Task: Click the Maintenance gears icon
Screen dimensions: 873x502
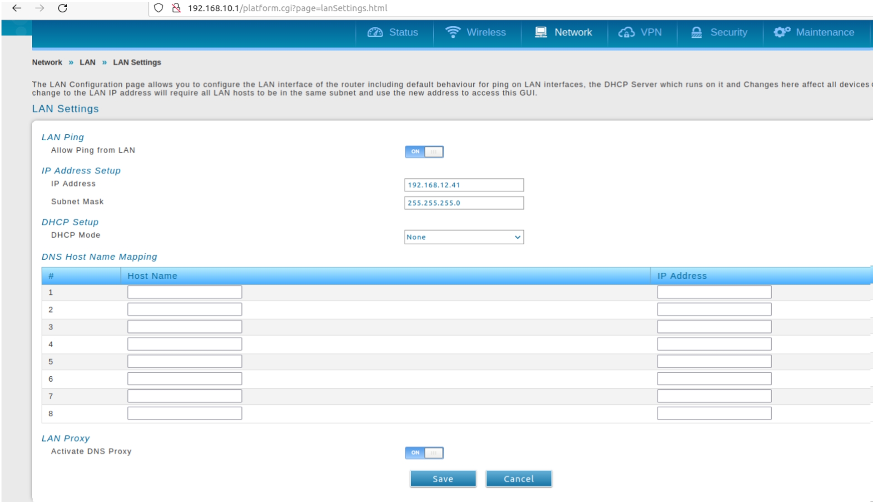Action: pos(782,32)
